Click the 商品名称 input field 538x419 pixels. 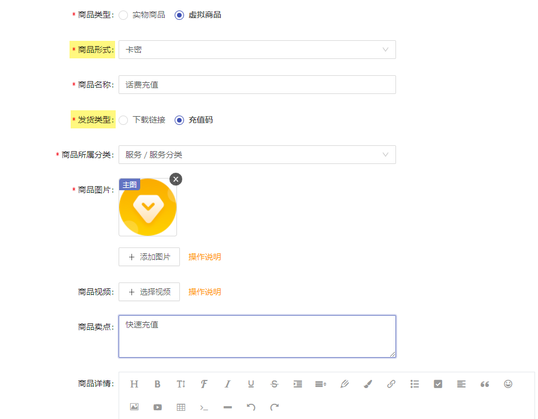point(258,85)
